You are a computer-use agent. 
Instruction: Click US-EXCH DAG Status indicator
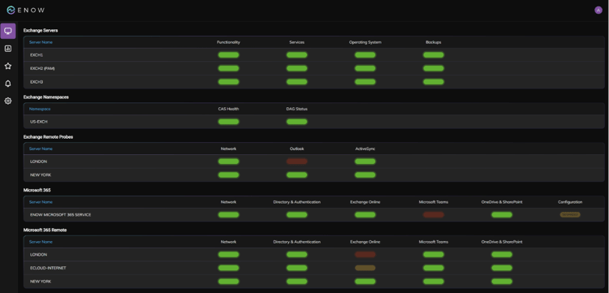296,122
